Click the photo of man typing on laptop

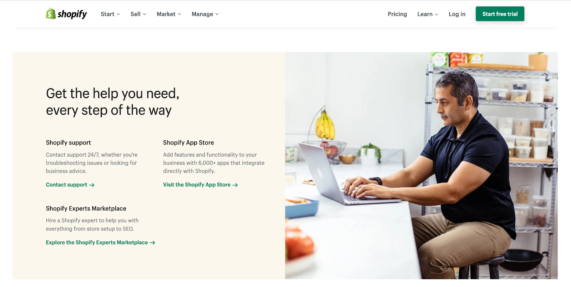[x=421, y=166]
